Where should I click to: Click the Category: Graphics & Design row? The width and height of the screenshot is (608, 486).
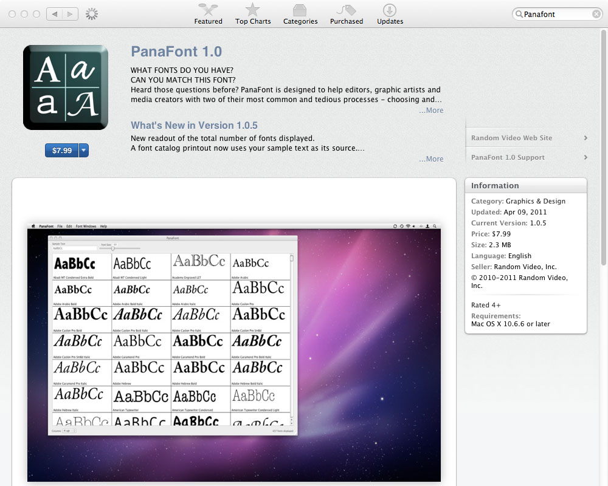point(518,201)
